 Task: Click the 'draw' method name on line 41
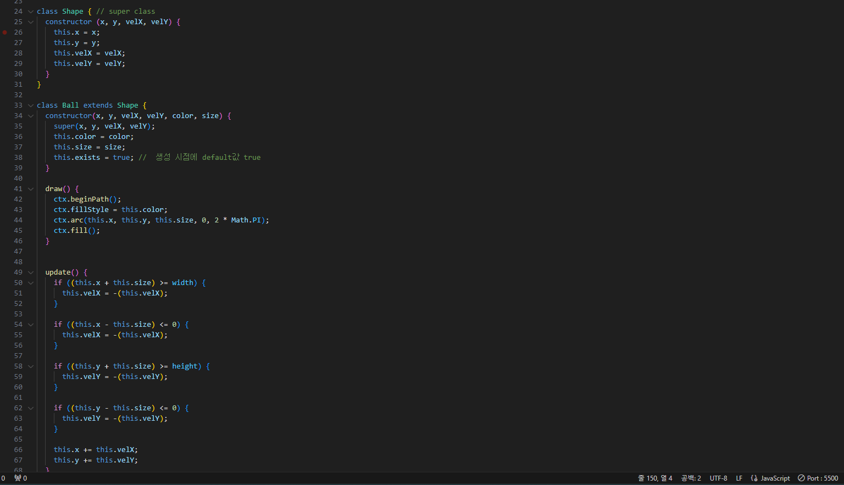(54, 189)
